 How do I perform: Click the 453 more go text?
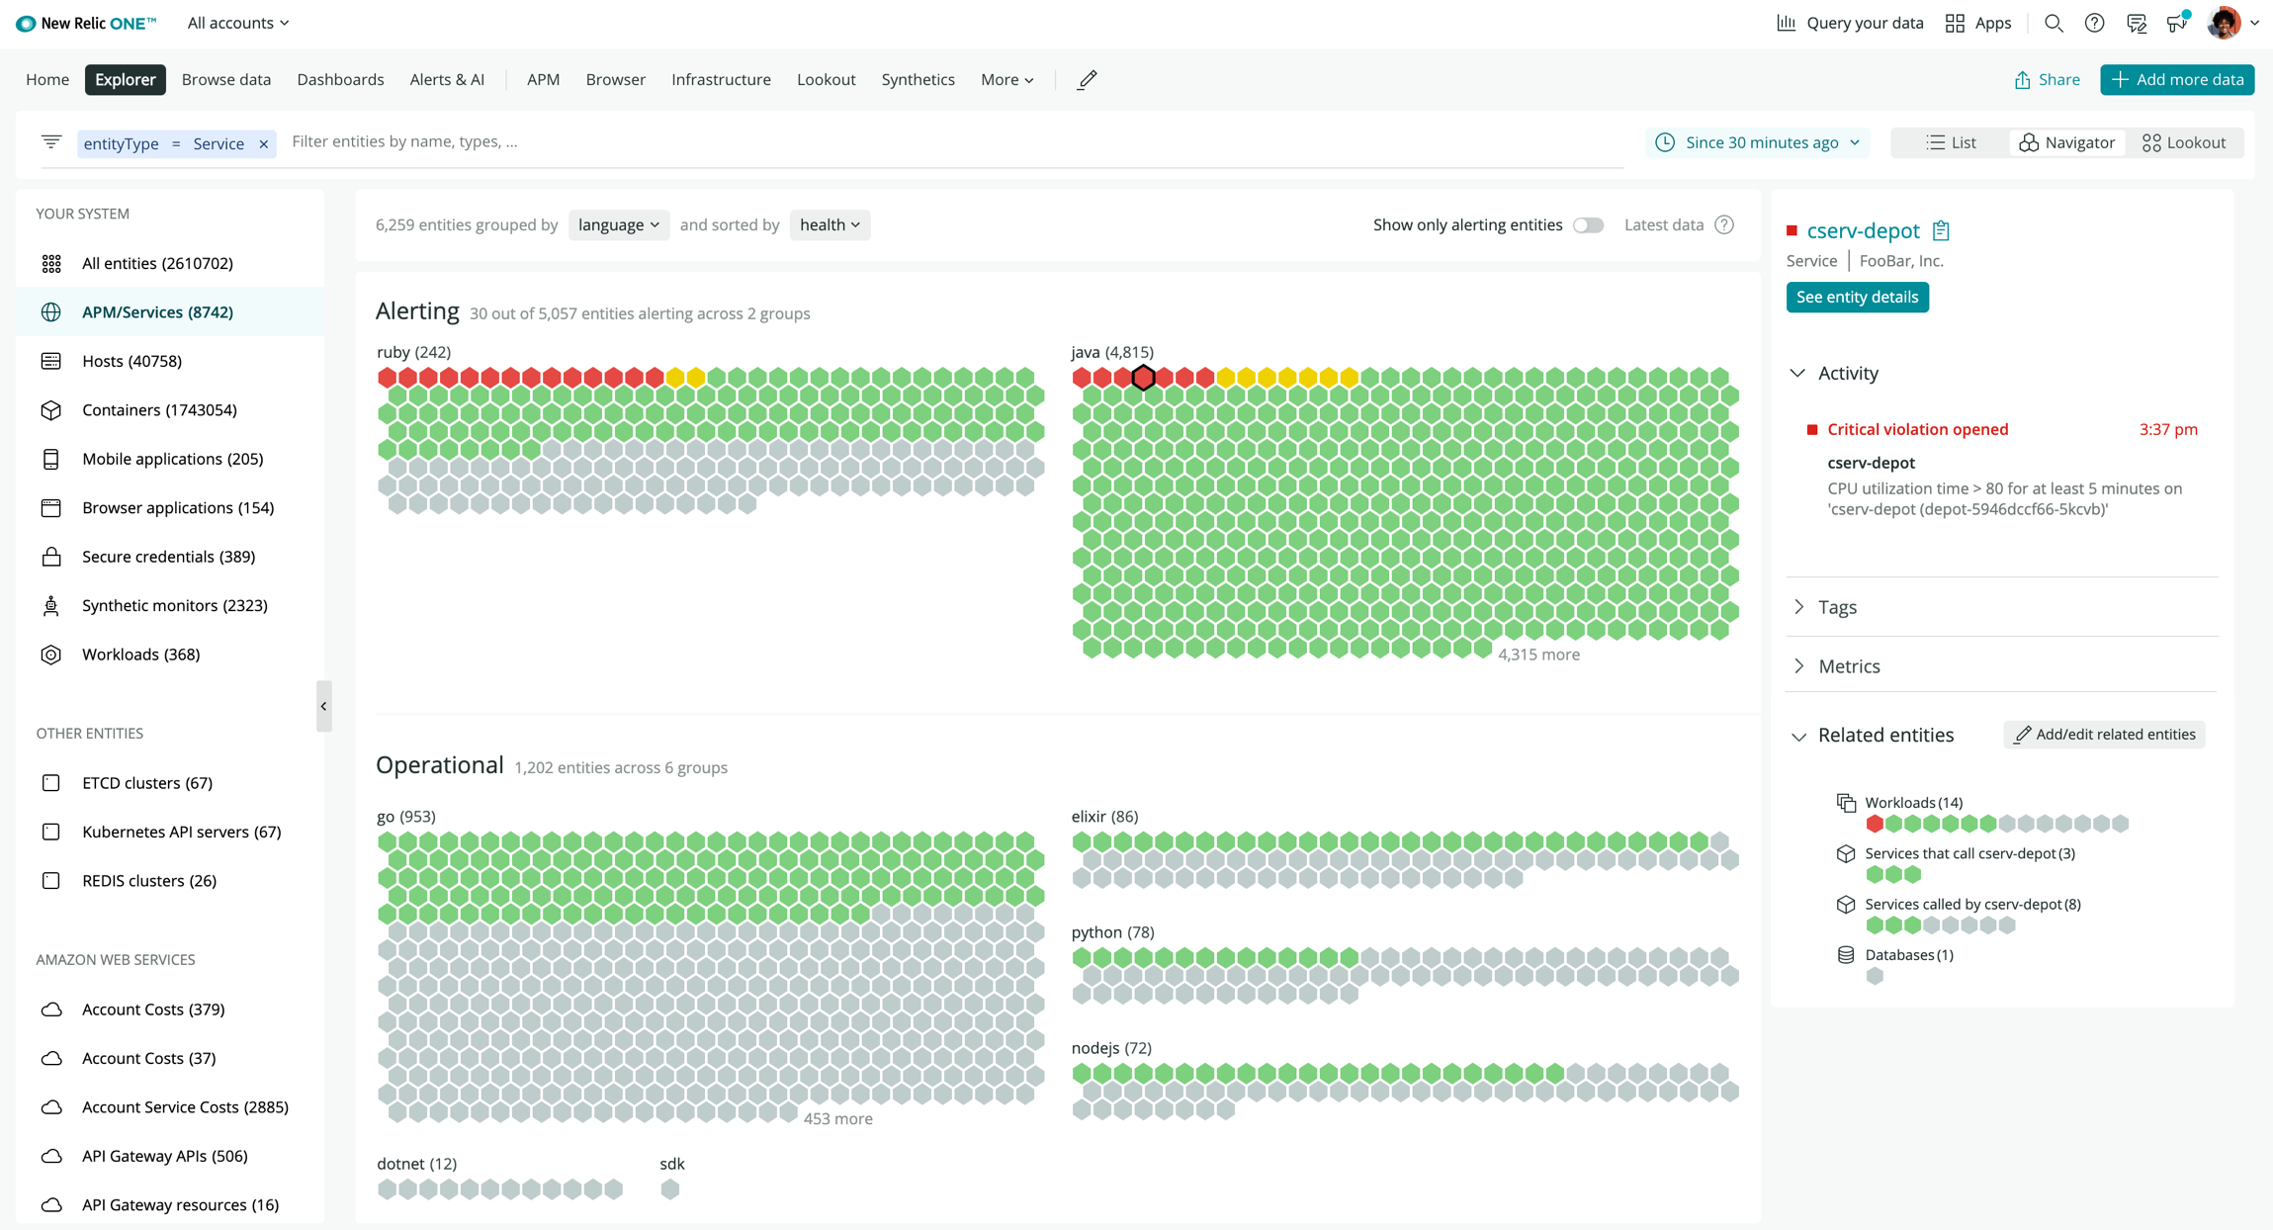click(x=837, y=1118)
